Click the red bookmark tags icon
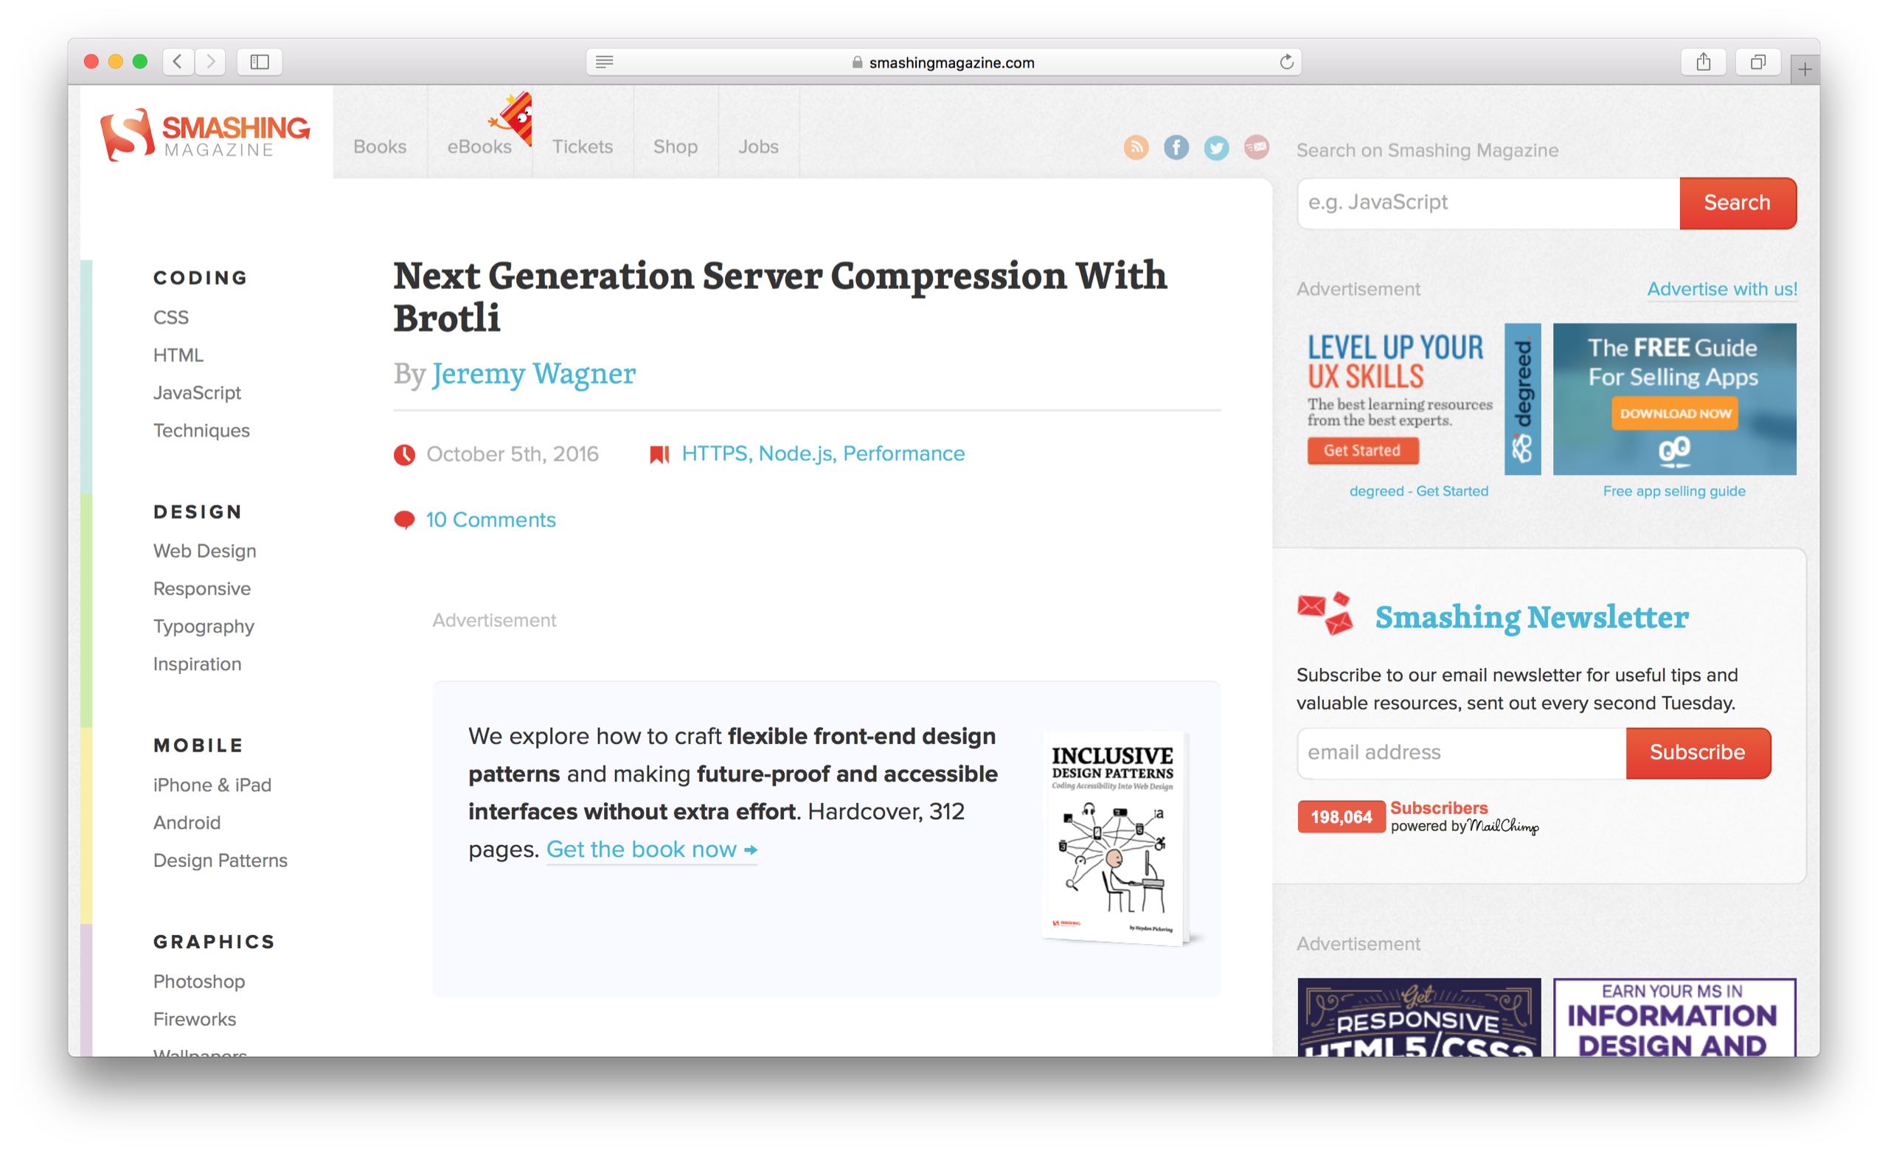The height and width of the screenshot is (1154, 1888). (x=660, y=454)
